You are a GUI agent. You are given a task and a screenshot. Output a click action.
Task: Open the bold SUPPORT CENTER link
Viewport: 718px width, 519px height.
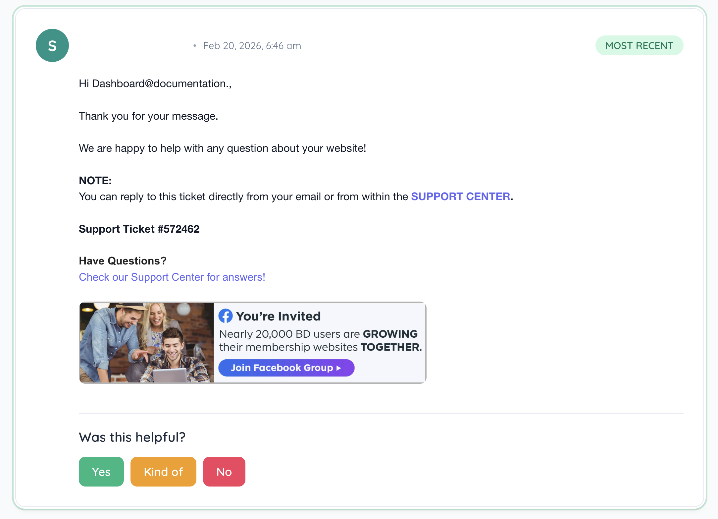point(460,197)
